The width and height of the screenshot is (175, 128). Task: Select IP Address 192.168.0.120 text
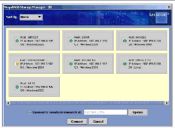click(x=91, y=41)
